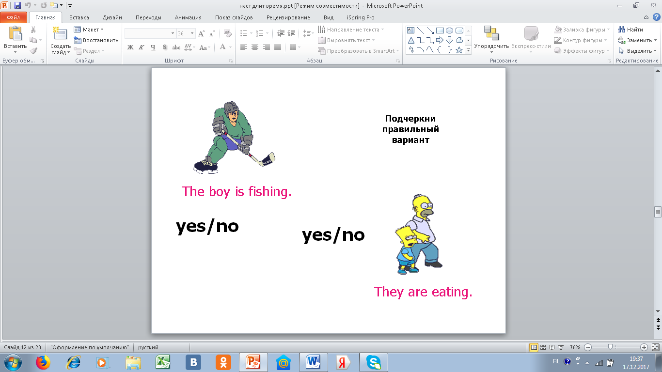Switch to the Вставка tab
This screenshot has width=662, height=372.
coord(79,17)
